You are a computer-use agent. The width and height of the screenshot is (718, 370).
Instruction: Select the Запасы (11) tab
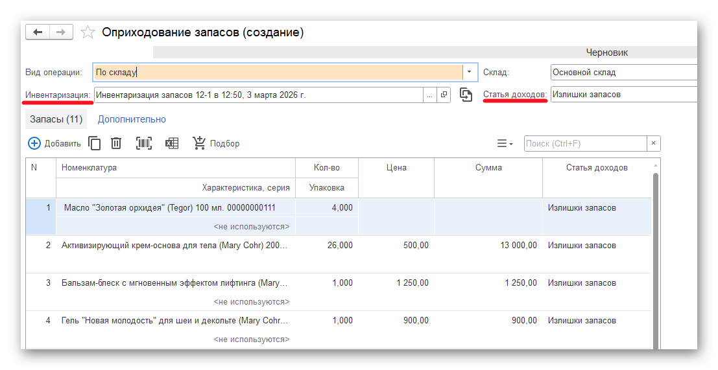pos(56,119)
